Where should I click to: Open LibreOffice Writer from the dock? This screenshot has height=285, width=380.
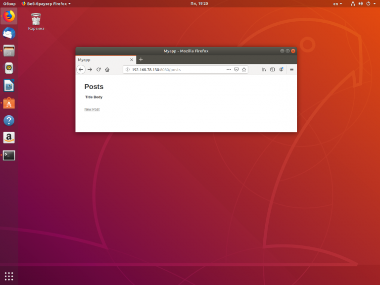(x=9, y=86)
